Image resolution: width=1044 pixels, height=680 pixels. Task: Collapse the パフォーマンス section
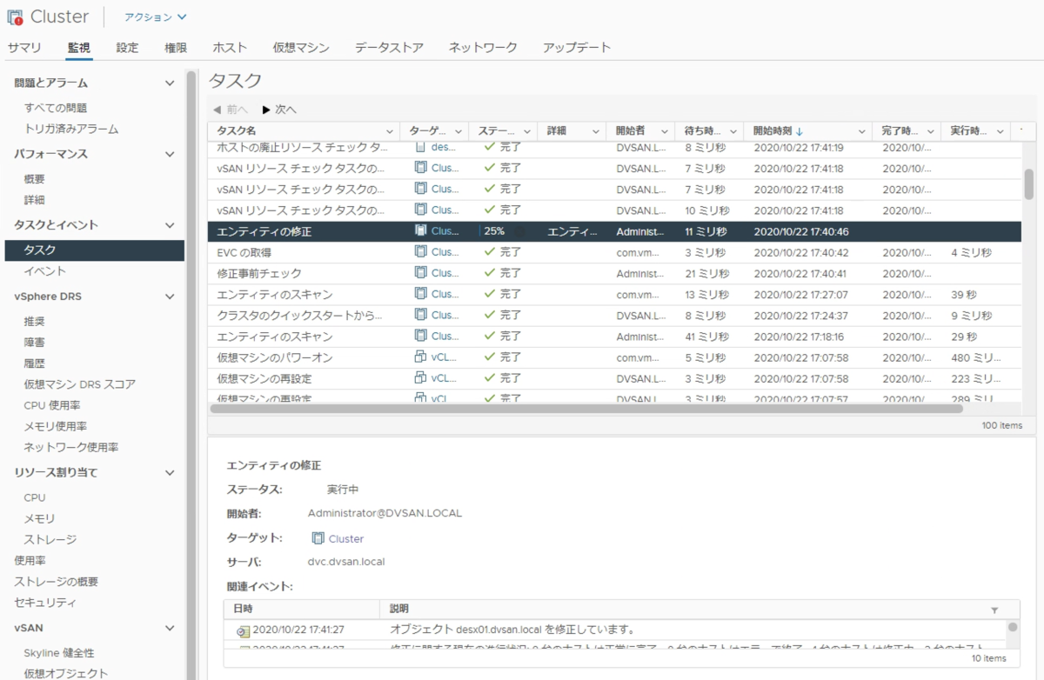pyautogui.click(x=171, y=154)
